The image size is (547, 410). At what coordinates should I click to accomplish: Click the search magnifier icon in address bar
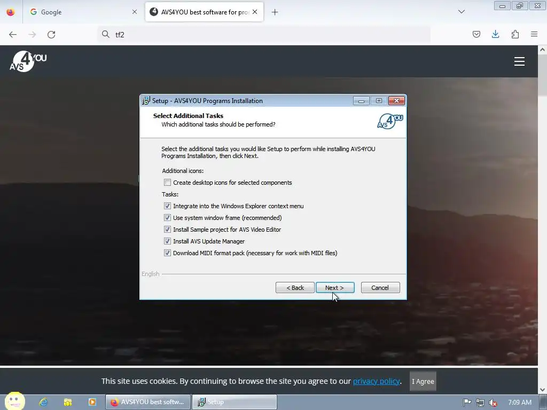pos(106,34)
